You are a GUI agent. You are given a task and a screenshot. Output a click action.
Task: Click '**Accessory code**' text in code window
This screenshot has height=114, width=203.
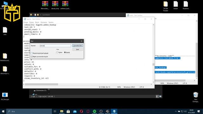click(164, 56)
